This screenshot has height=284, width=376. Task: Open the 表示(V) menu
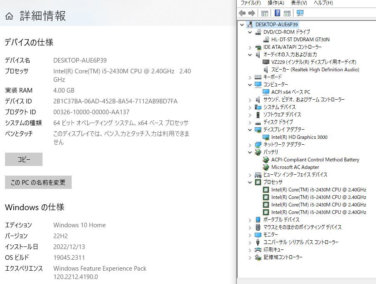(299, 3)
